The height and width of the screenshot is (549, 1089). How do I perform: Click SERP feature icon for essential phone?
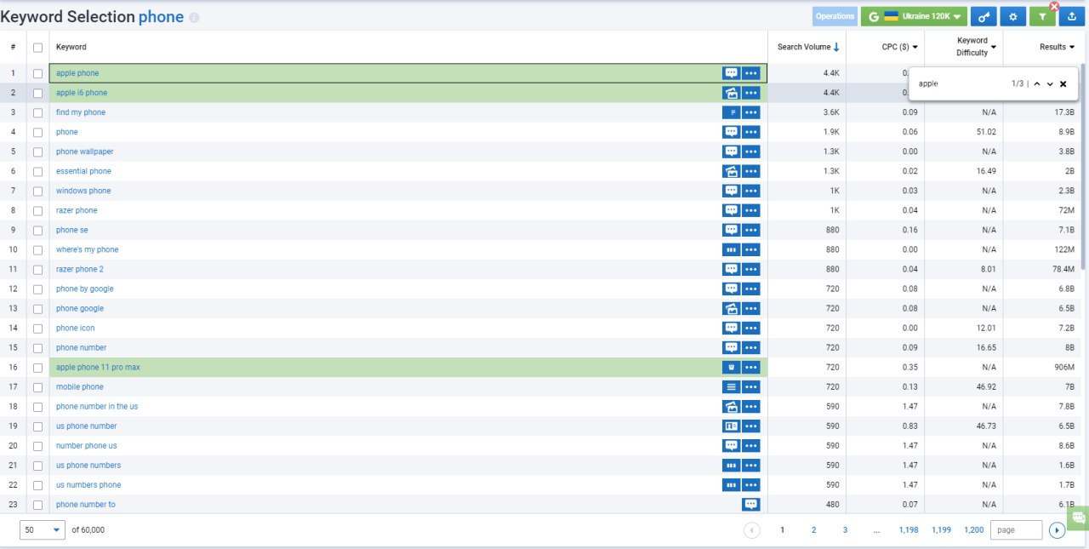pos(731,171)
